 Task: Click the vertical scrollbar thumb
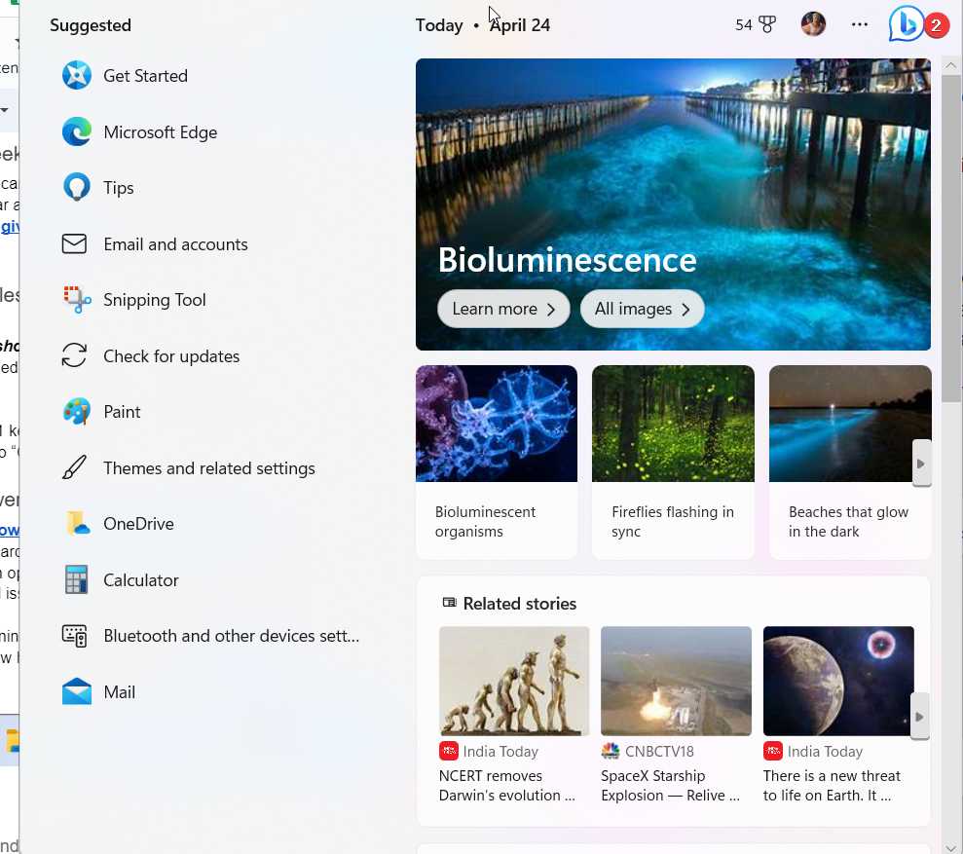[951, 240]
